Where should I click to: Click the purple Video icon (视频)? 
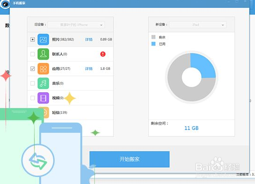click(43, 98)
